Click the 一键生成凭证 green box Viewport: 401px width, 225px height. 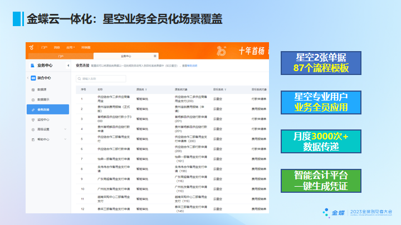(x=321, y=181)
